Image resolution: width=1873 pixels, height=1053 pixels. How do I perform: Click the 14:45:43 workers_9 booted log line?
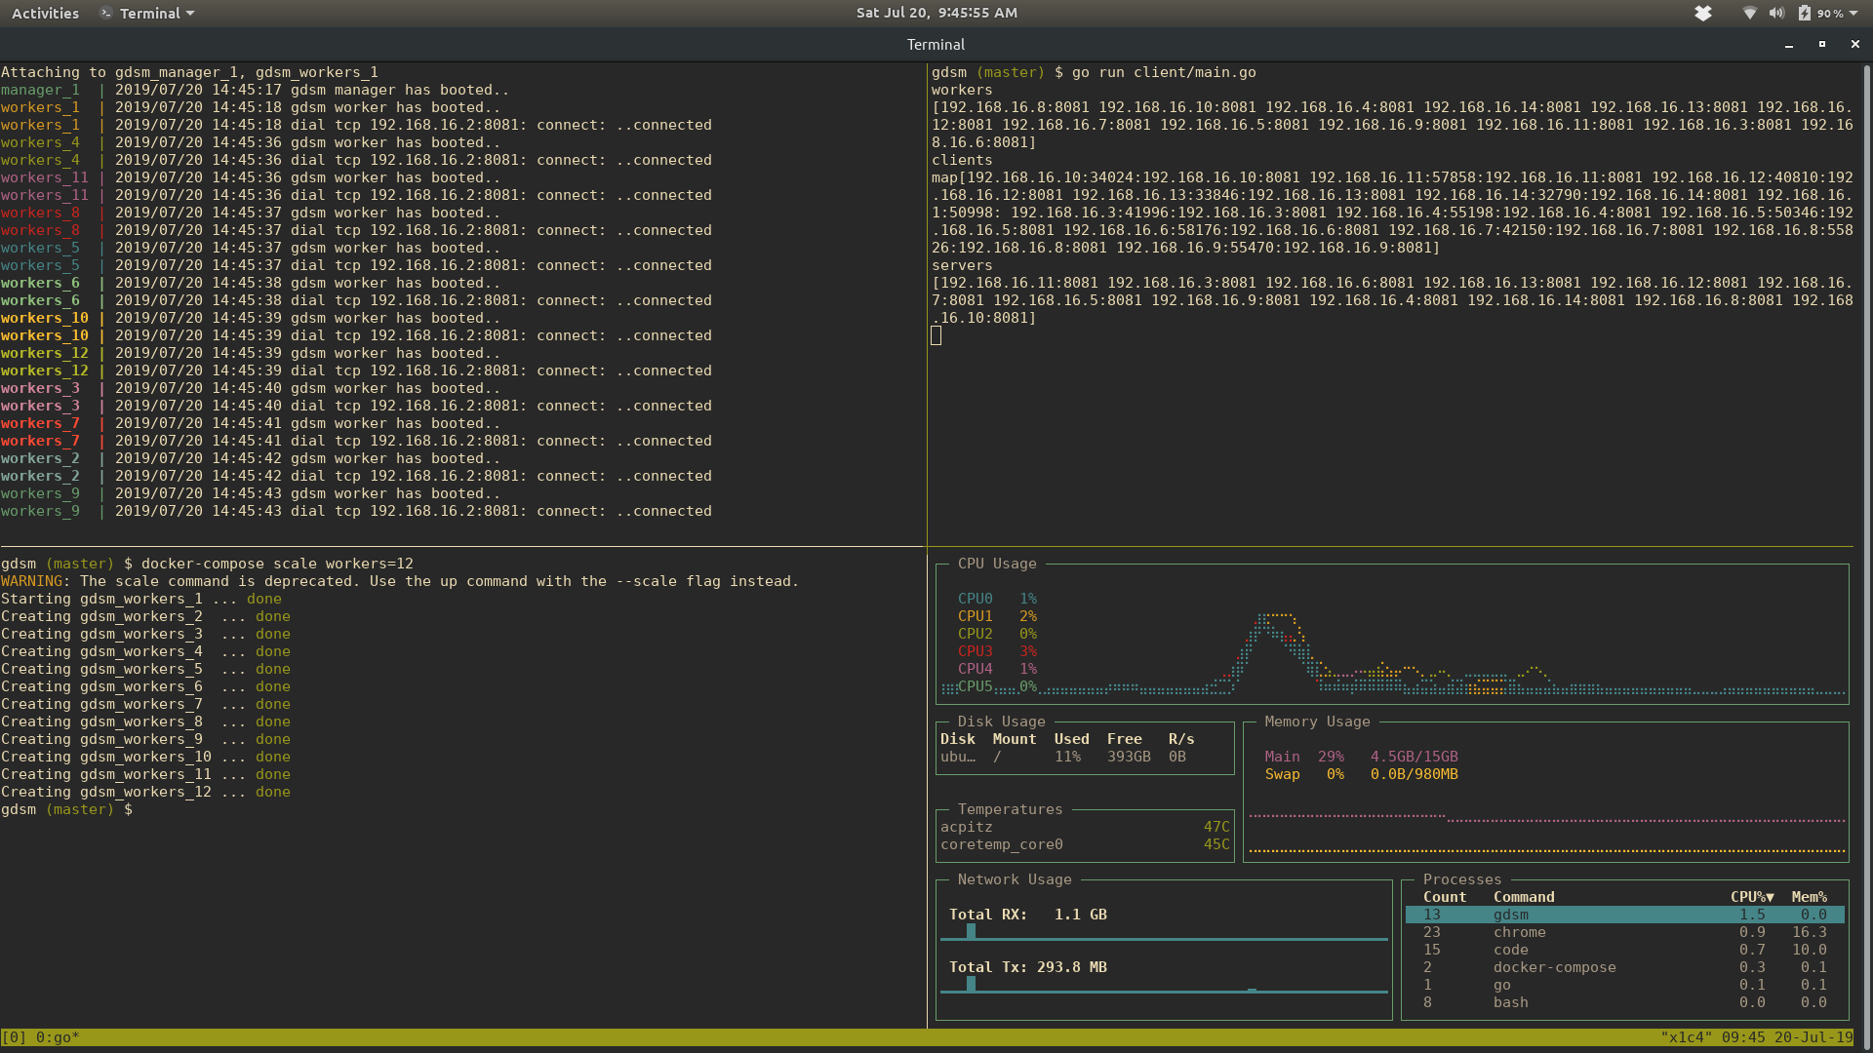250,493
